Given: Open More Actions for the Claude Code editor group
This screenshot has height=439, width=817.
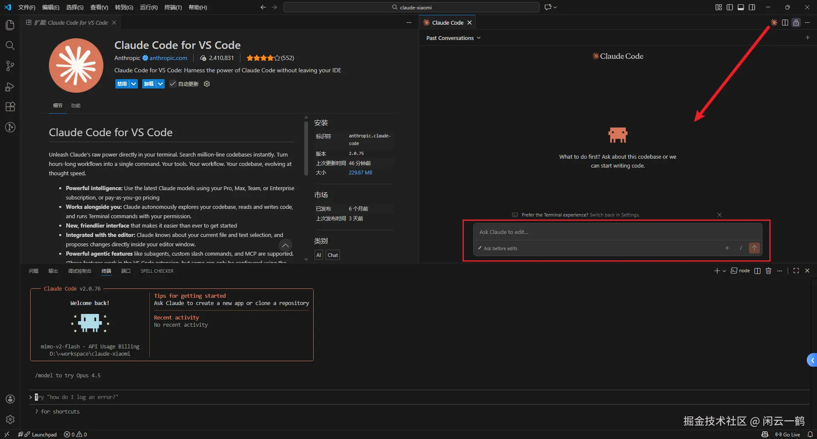Looking at the screenshot, I should coord(807,23).
